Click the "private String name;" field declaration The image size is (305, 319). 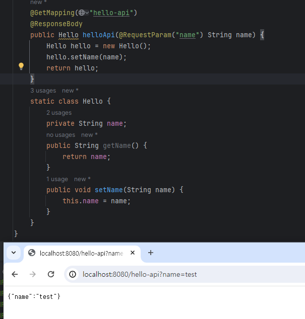tap(87, 124)
